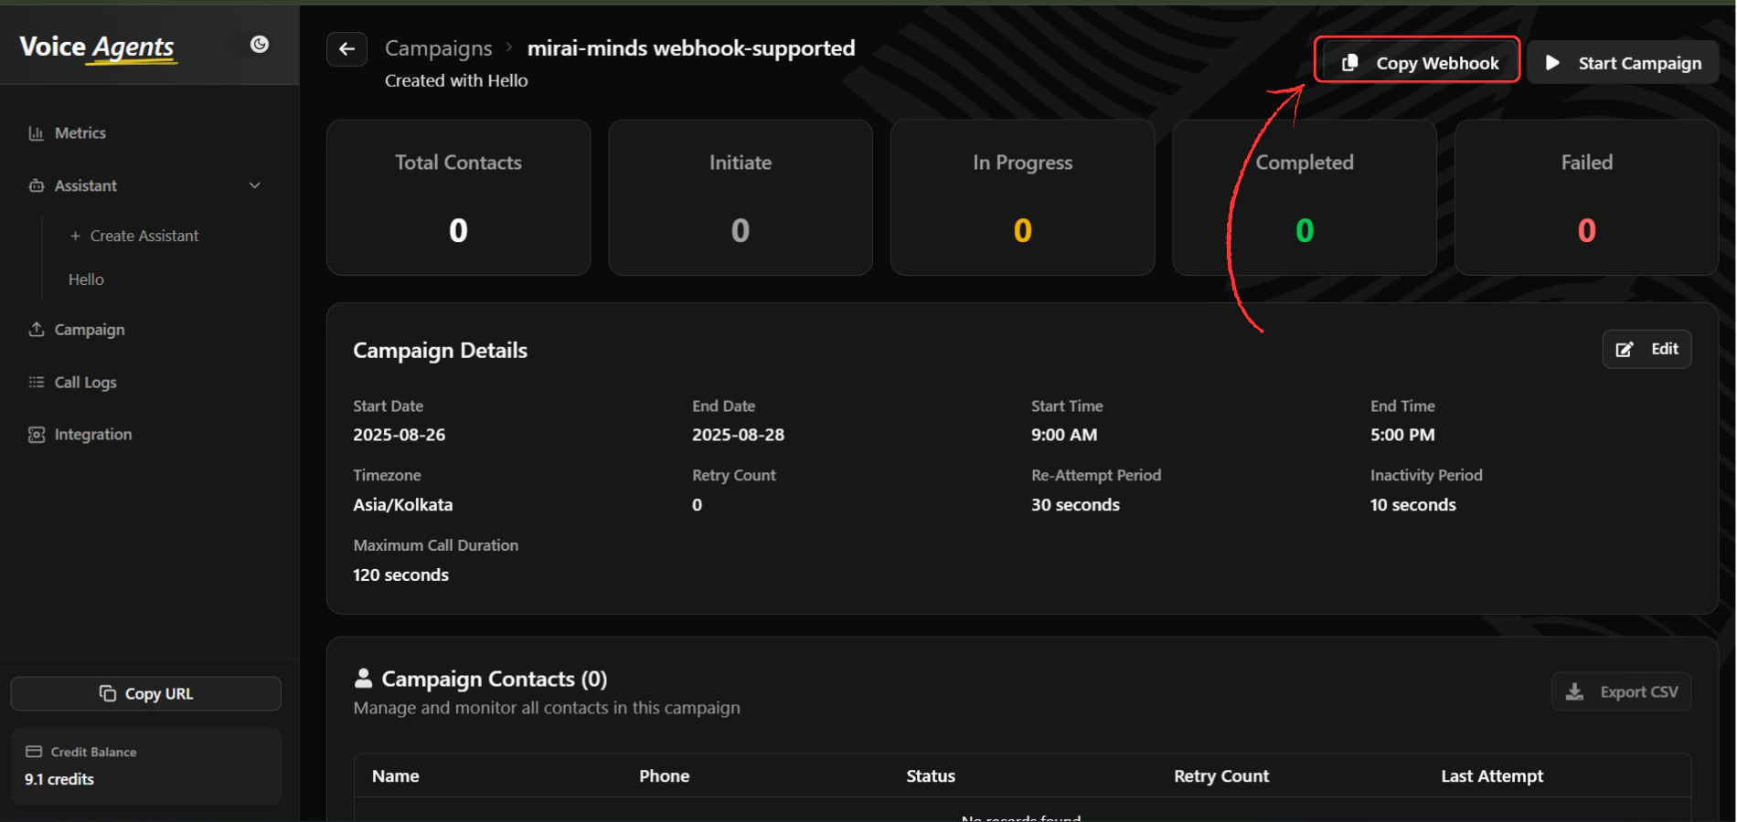Click the pencil icon in the Edit button

click(x=1625, y=349)
